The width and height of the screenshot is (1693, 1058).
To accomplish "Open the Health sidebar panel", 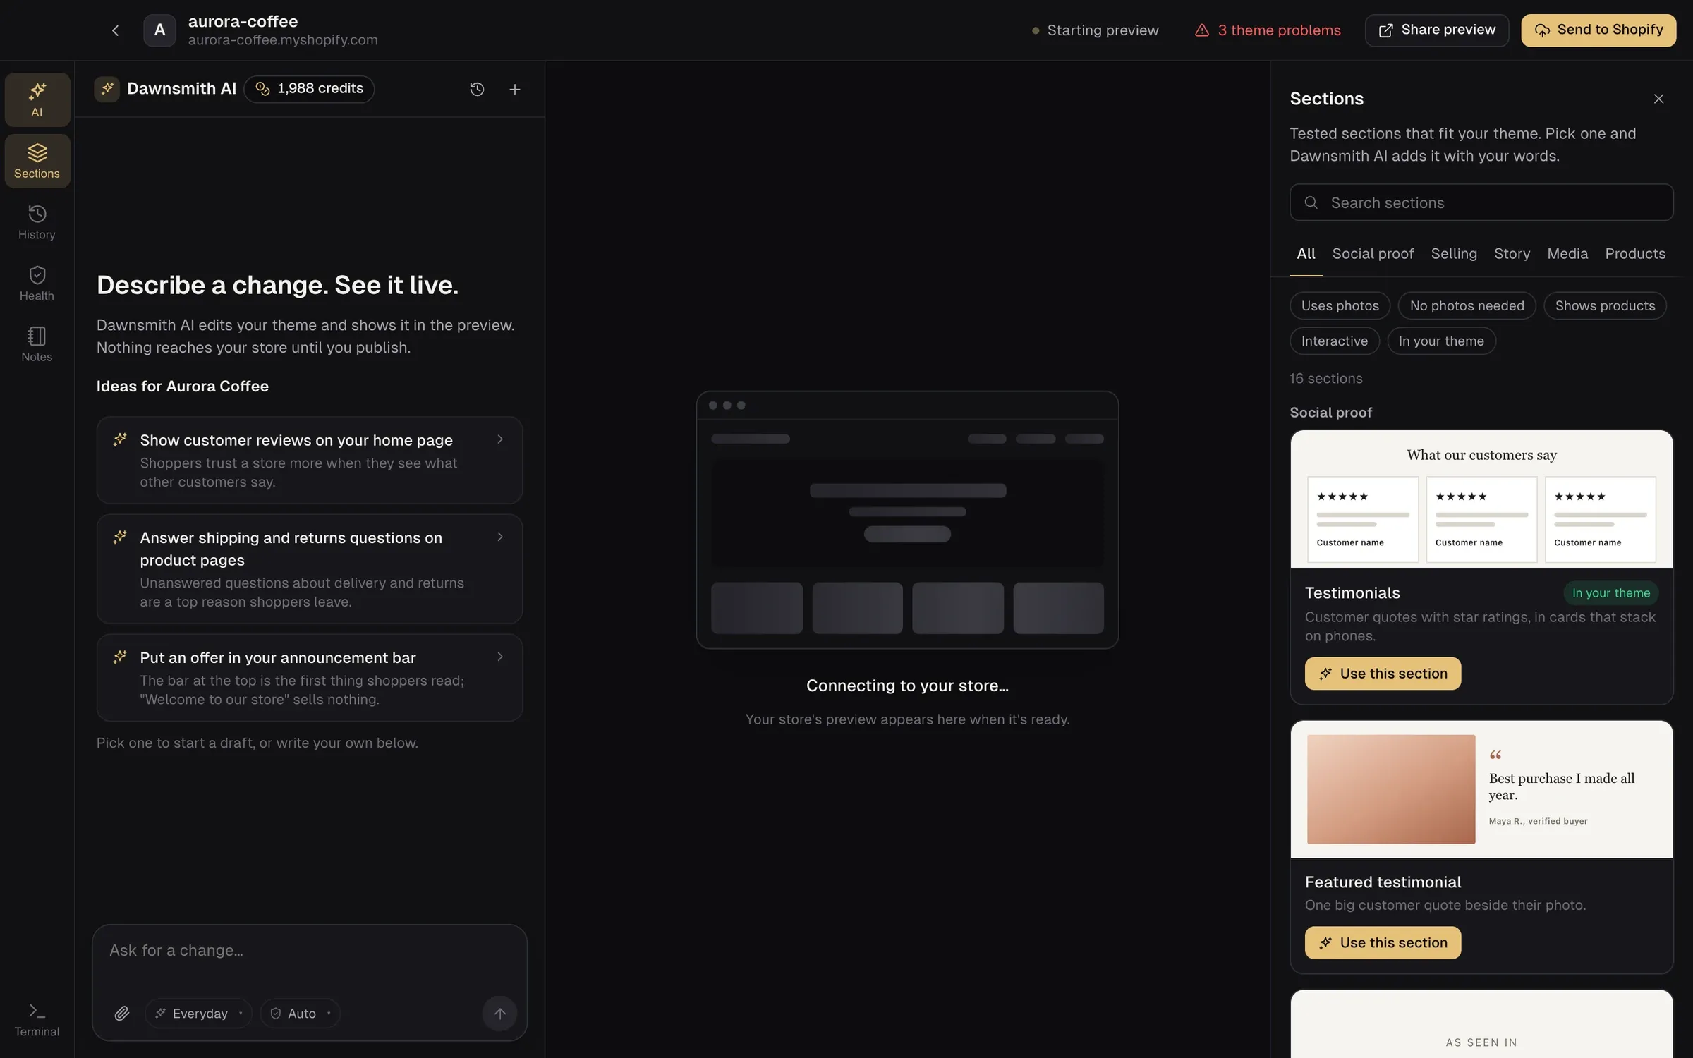I will coord(37,284).
